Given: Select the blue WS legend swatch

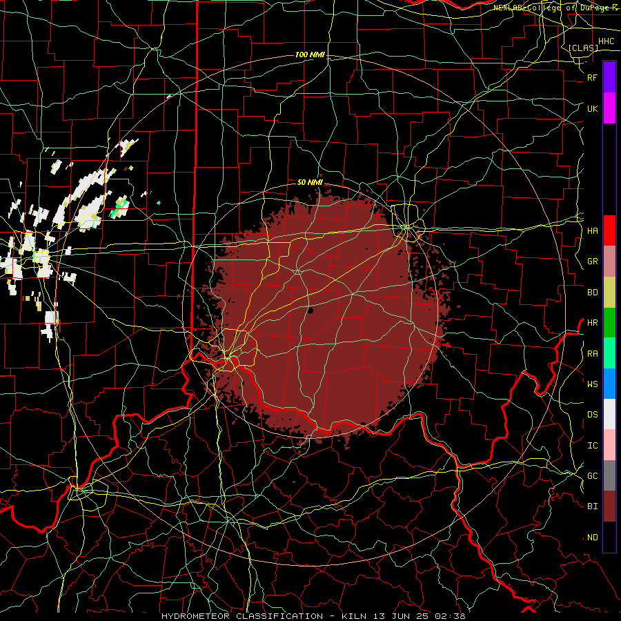Looking at the screenshot, I should [x=609, y=384].
